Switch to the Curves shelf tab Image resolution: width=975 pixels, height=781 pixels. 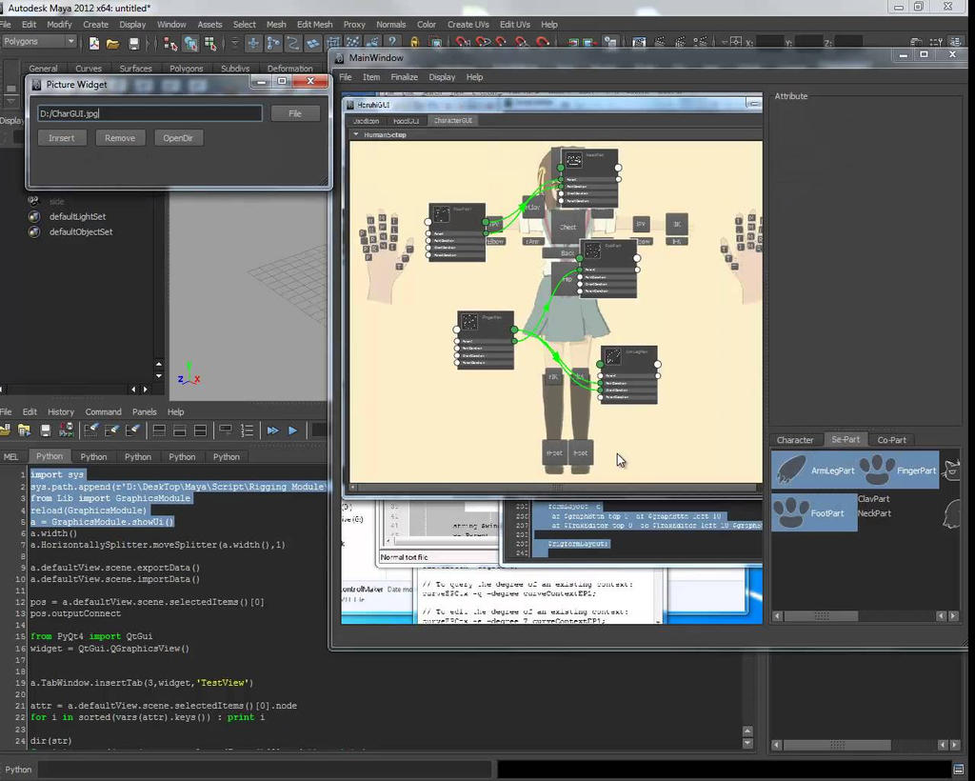coord(89,69)
